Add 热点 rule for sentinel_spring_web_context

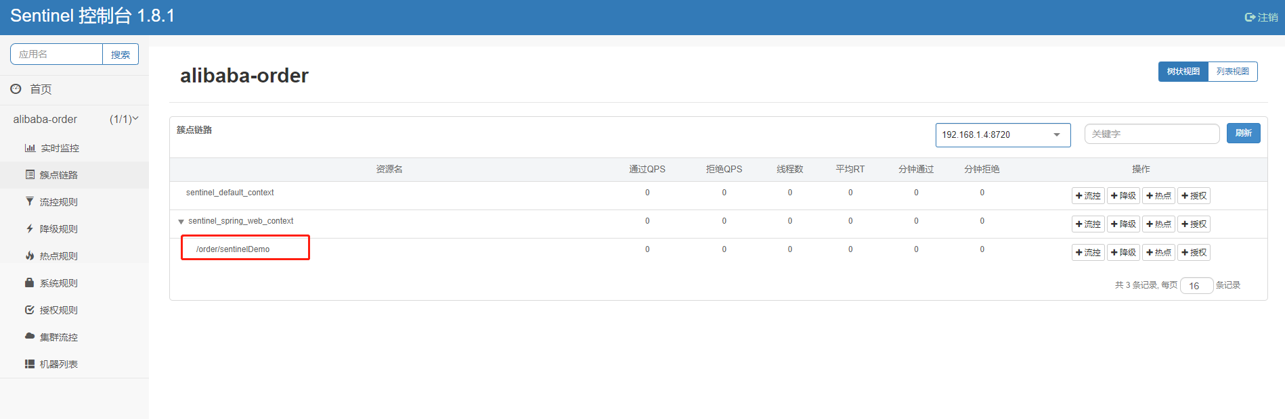(1158, 224)
